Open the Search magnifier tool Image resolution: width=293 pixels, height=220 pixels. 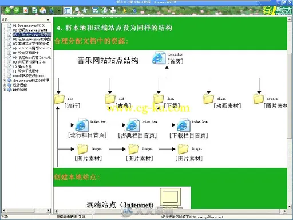coord(77,10)
